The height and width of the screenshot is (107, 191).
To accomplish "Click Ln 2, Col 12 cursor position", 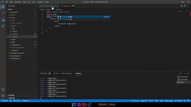I will [135, 101].
